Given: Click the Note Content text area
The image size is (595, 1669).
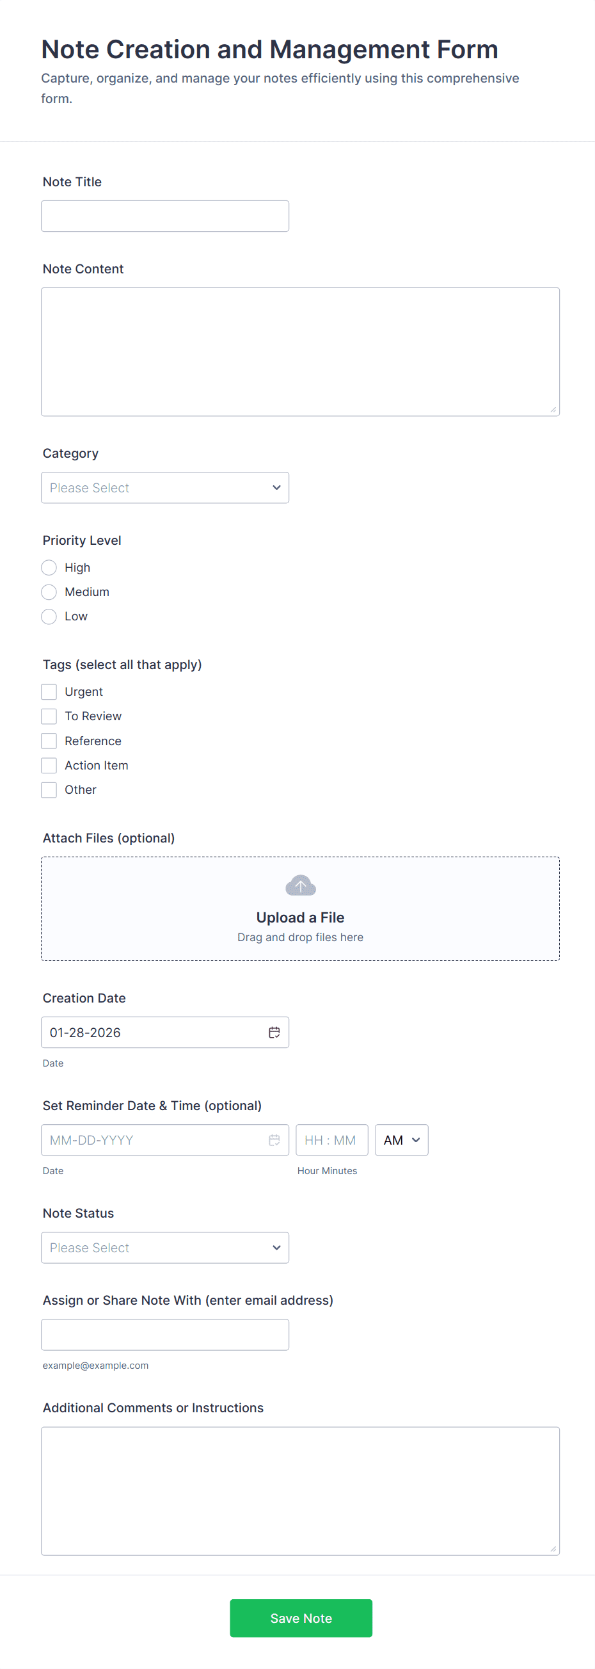Looking at the screenshot, I should pyautogui.click(x=300, y=350).
